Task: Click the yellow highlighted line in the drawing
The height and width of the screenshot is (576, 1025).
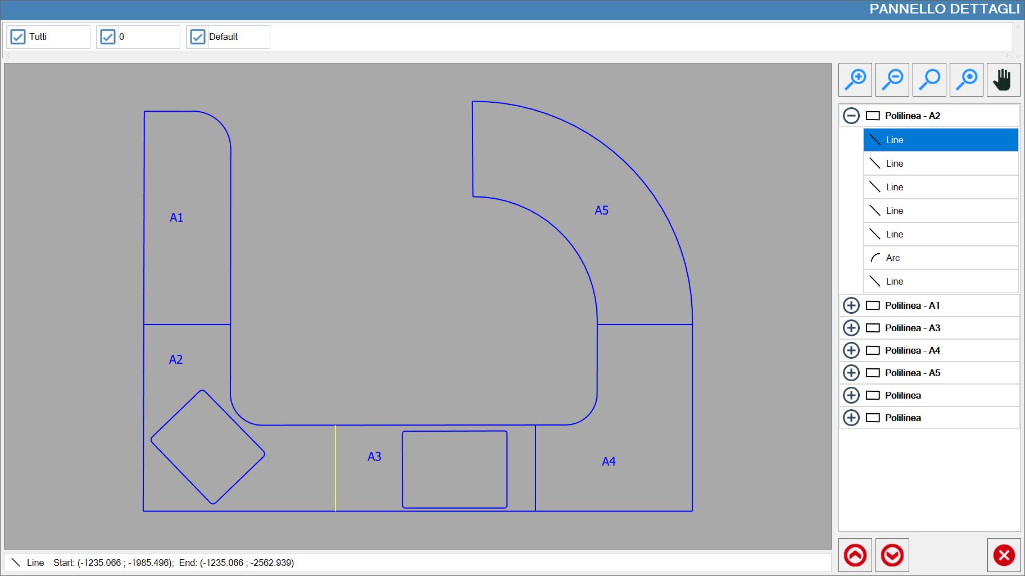Action: (x=335, y=468)
